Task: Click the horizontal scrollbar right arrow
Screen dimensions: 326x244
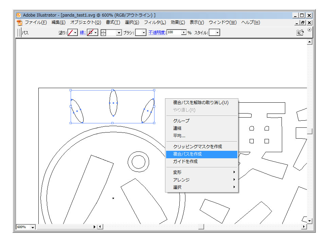Action: [x=304, y=227]
